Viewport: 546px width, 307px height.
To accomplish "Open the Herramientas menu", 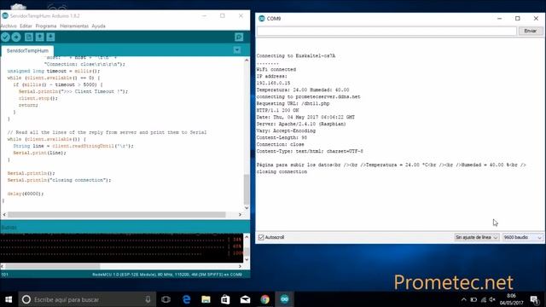I will [x=74, y=26].
